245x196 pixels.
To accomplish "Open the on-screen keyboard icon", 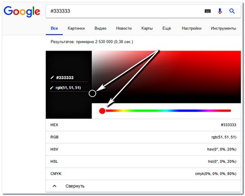I will [207, 11].
